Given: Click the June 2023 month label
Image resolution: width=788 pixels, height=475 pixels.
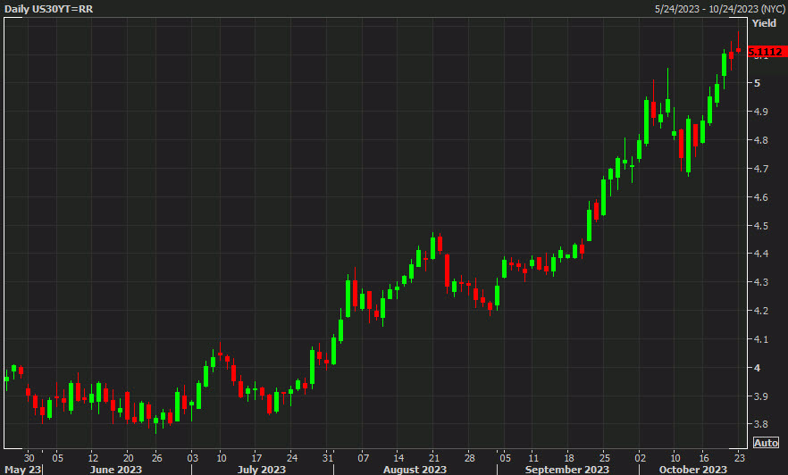Looking at the screenshot, I should 116,470.
